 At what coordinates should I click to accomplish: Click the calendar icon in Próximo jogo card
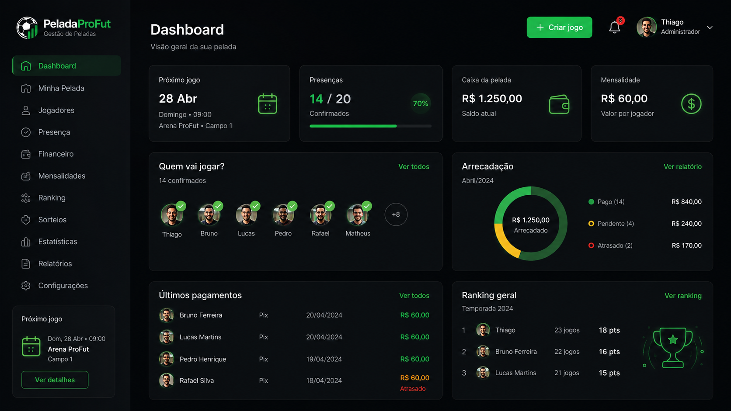(268, 104)
